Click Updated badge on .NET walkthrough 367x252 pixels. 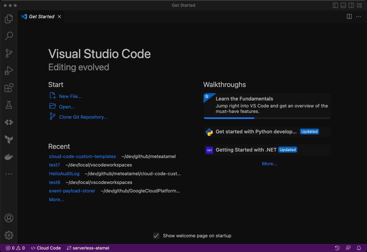pos(288,150)
